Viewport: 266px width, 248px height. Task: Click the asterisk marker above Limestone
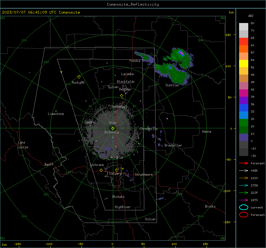click(x=56, y=111)
